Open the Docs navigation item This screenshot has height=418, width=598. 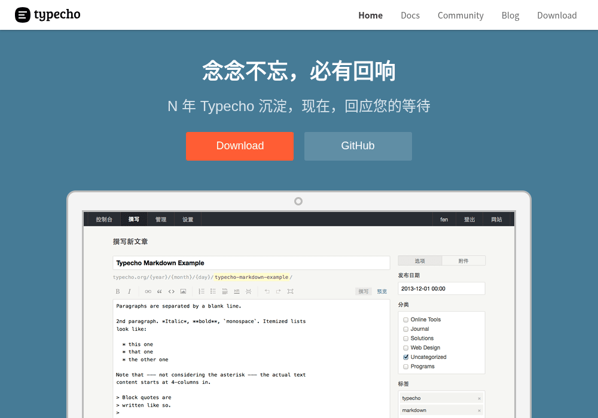point(410,16)
